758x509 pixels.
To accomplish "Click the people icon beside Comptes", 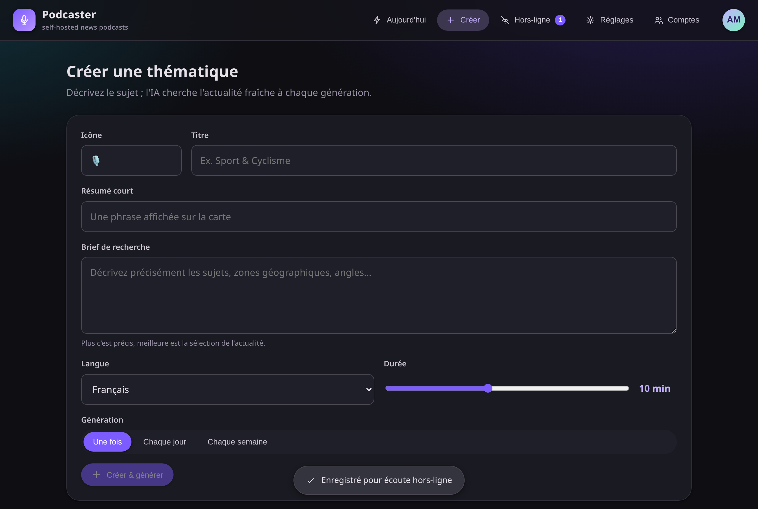I will pos(658,20).
